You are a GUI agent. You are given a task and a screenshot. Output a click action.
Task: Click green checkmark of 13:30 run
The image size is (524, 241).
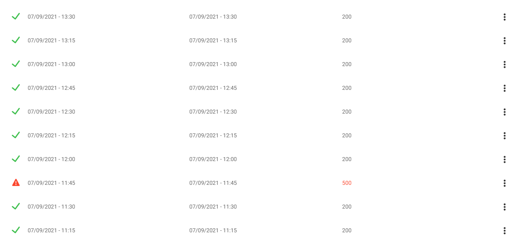pyautogui.click(x=16, y=16)
